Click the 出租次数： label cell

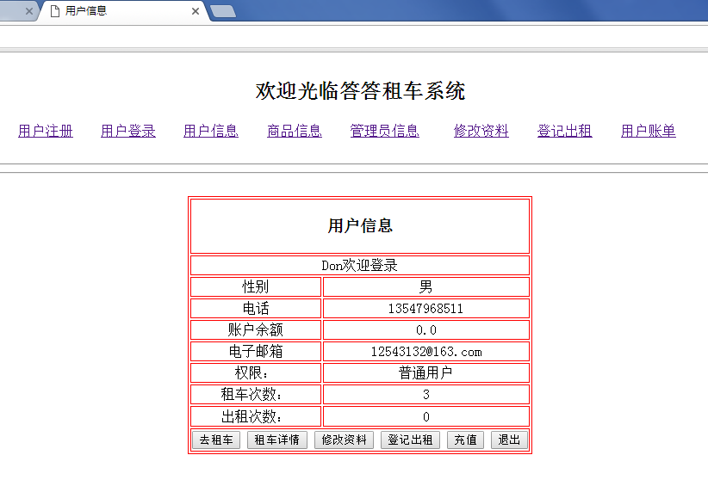click(256, 416)
